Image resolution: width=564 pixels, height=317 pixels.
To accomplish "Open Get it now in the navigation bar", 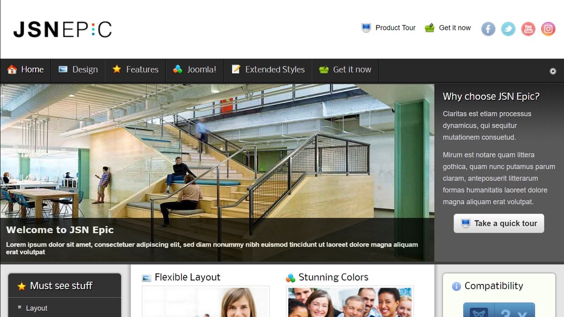I will pyautogui.click(x=345, y=70).
